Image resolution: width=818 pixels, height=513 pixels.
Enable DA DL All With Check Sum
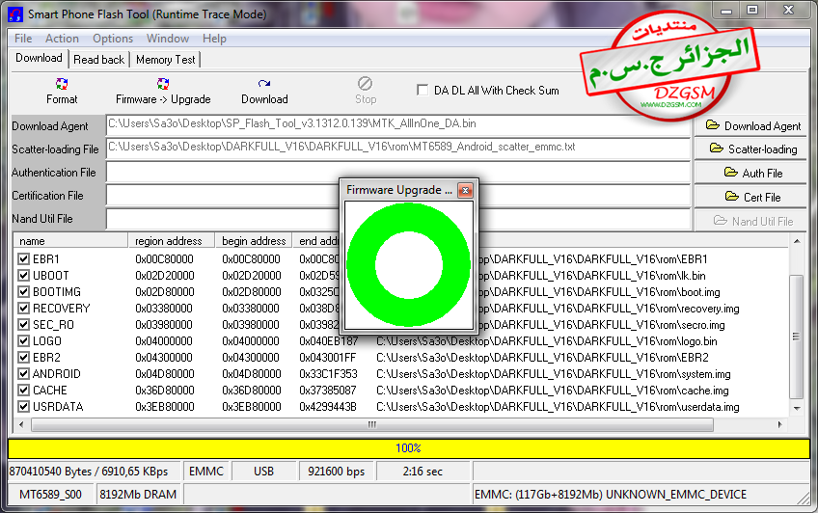pyautogui.click(x=423, y=91)
